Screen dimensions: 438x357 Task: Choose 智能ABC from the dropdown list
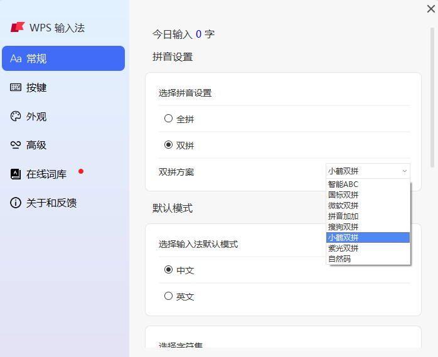tap(368, 184)
